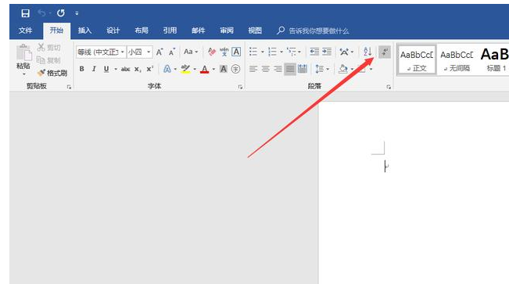Open the Clipboard pane launcher
Image resolution: width=509 pixels, height=284 pixels.
[x=69, y=87]
